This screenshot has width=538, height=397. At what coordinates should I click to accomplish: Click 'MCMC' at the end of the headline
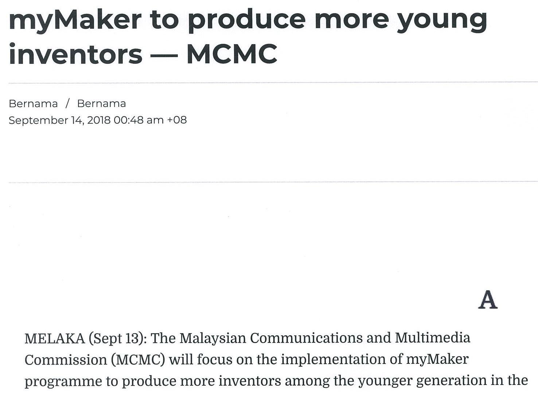[232, 54]
